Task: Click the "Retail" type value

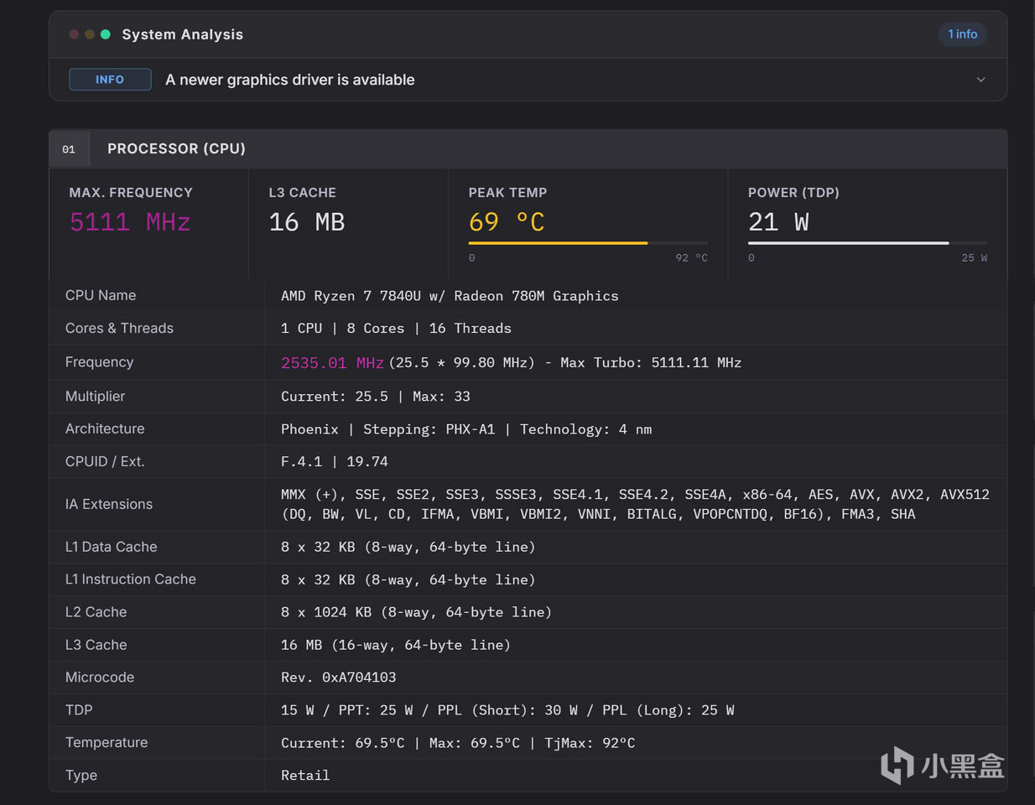Action: [x=305, y=776]
